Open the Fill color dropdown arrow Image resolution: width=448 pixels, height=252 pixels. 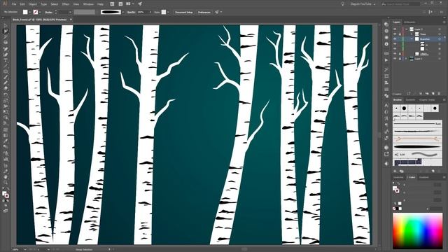point(29,12)
